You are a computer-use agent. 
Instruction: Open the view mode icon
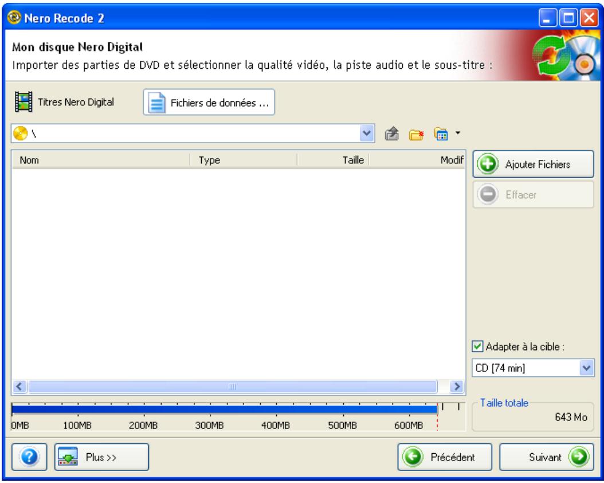pos(441,134)
